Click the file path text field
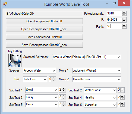 (44, 14)
